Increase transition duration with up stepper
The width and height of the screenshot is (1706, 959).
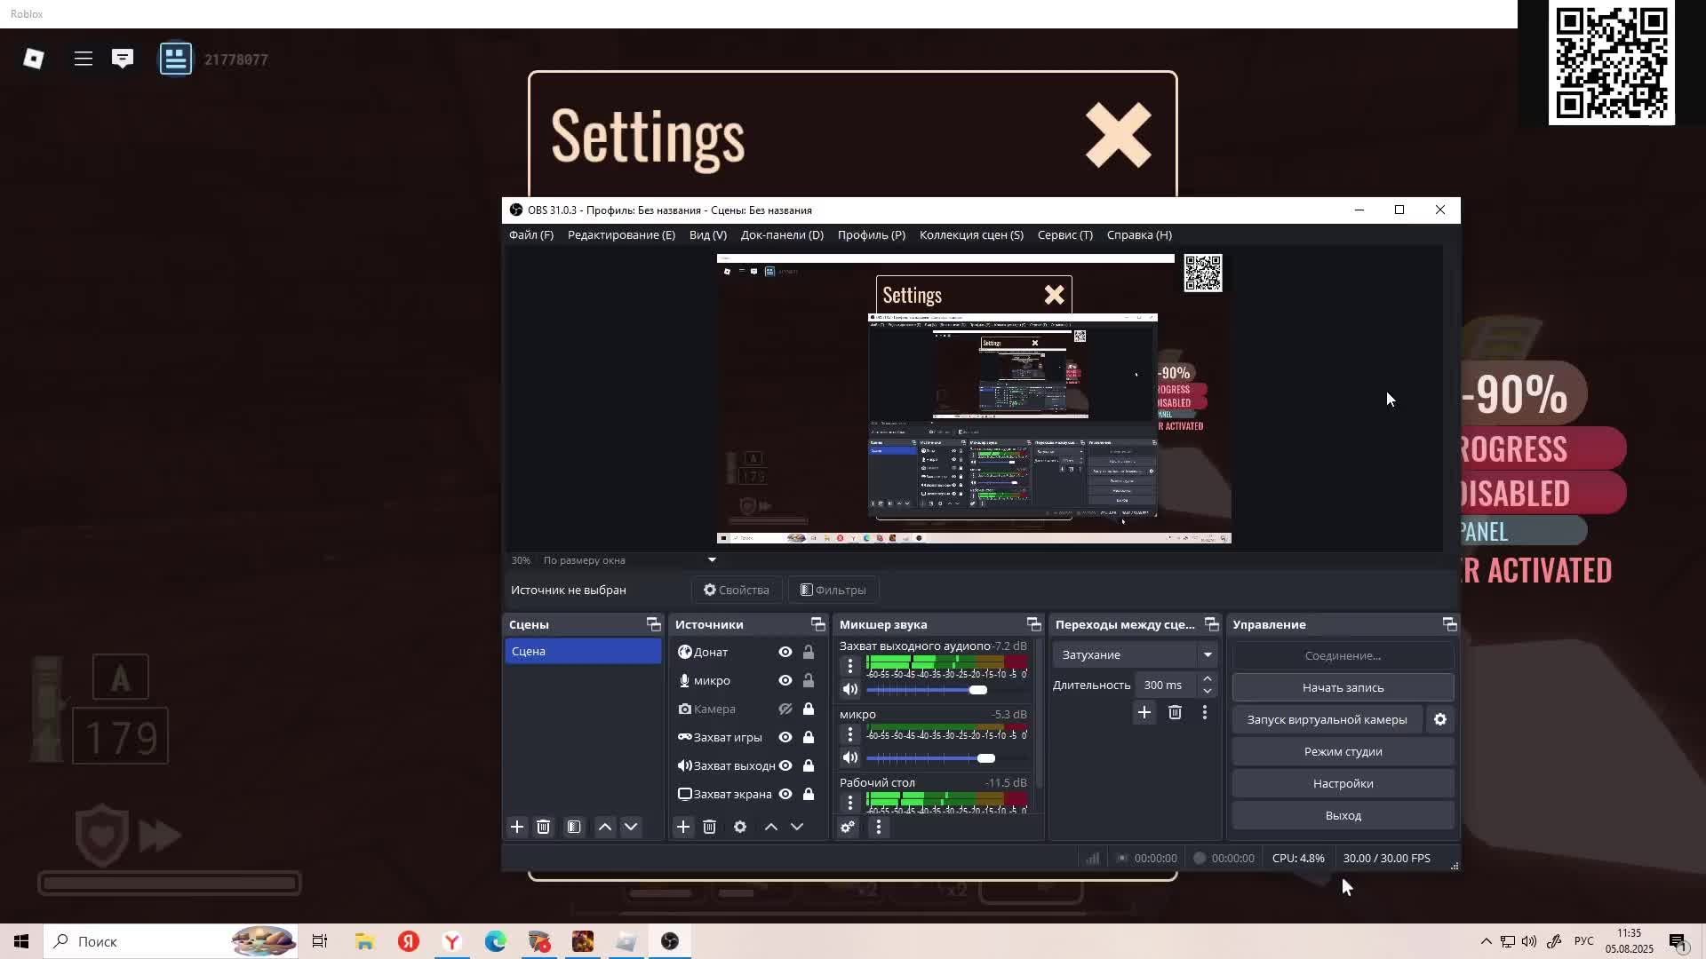tap(1208, 678)
